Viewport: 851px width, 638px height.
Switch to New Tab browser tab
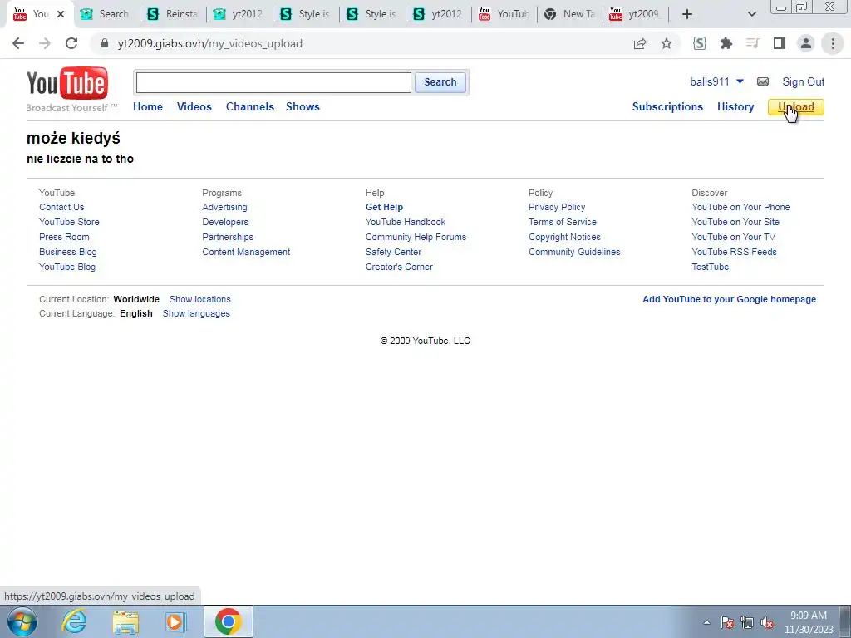tap(571, 14)
